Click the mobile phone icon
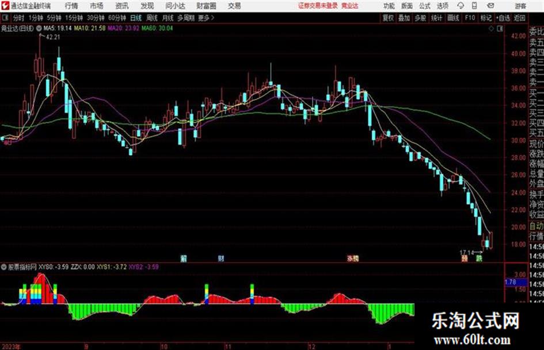The width and height of the screenshot is (544, 350). tap(474, 6)
